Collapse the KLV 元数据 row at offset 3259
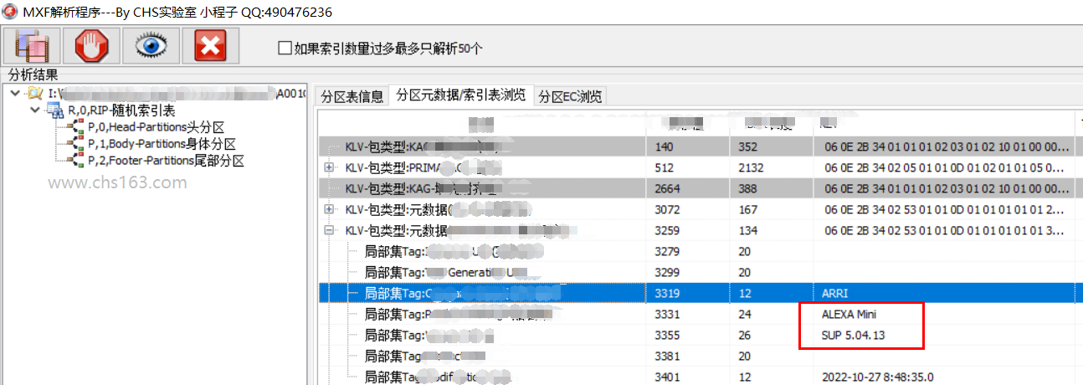Screen dimensions: 1083x385 tap(330, 229)
